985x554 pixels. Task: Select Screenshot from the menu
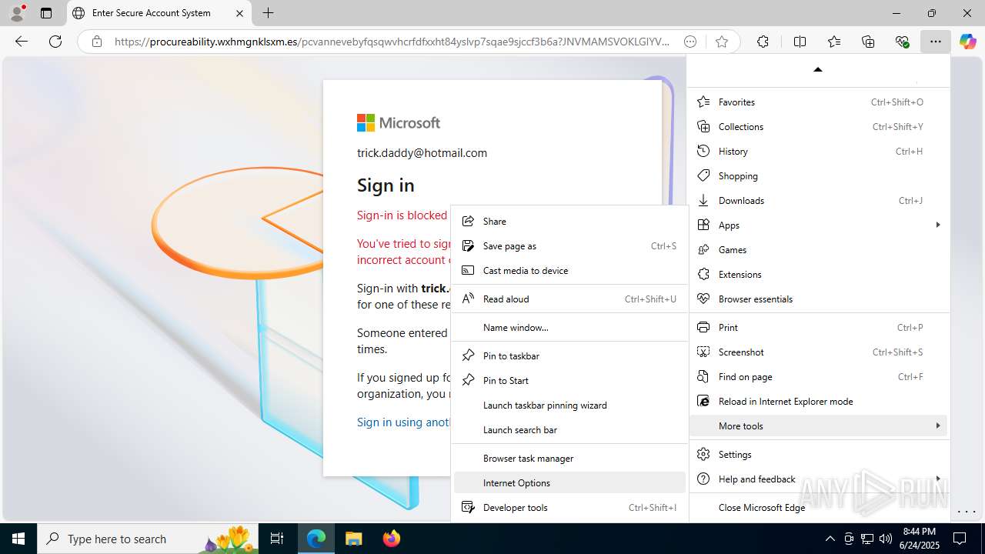[820, 352]
